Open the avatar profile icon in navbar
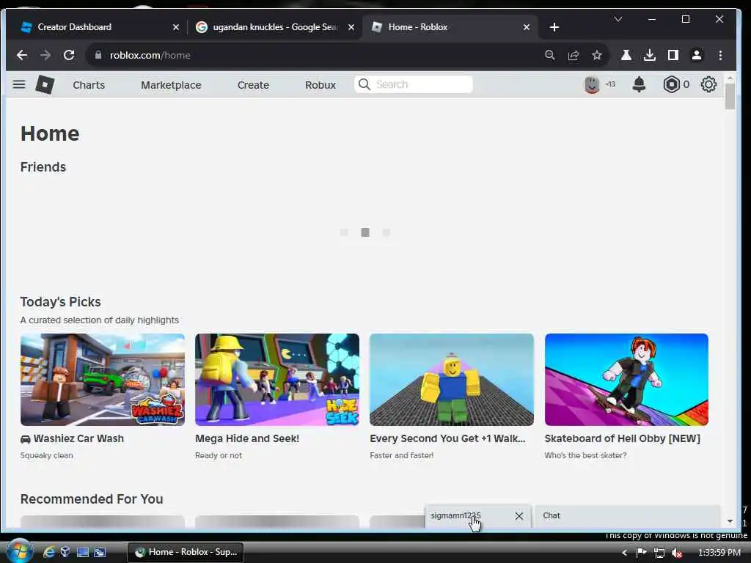 coord(592,85)
